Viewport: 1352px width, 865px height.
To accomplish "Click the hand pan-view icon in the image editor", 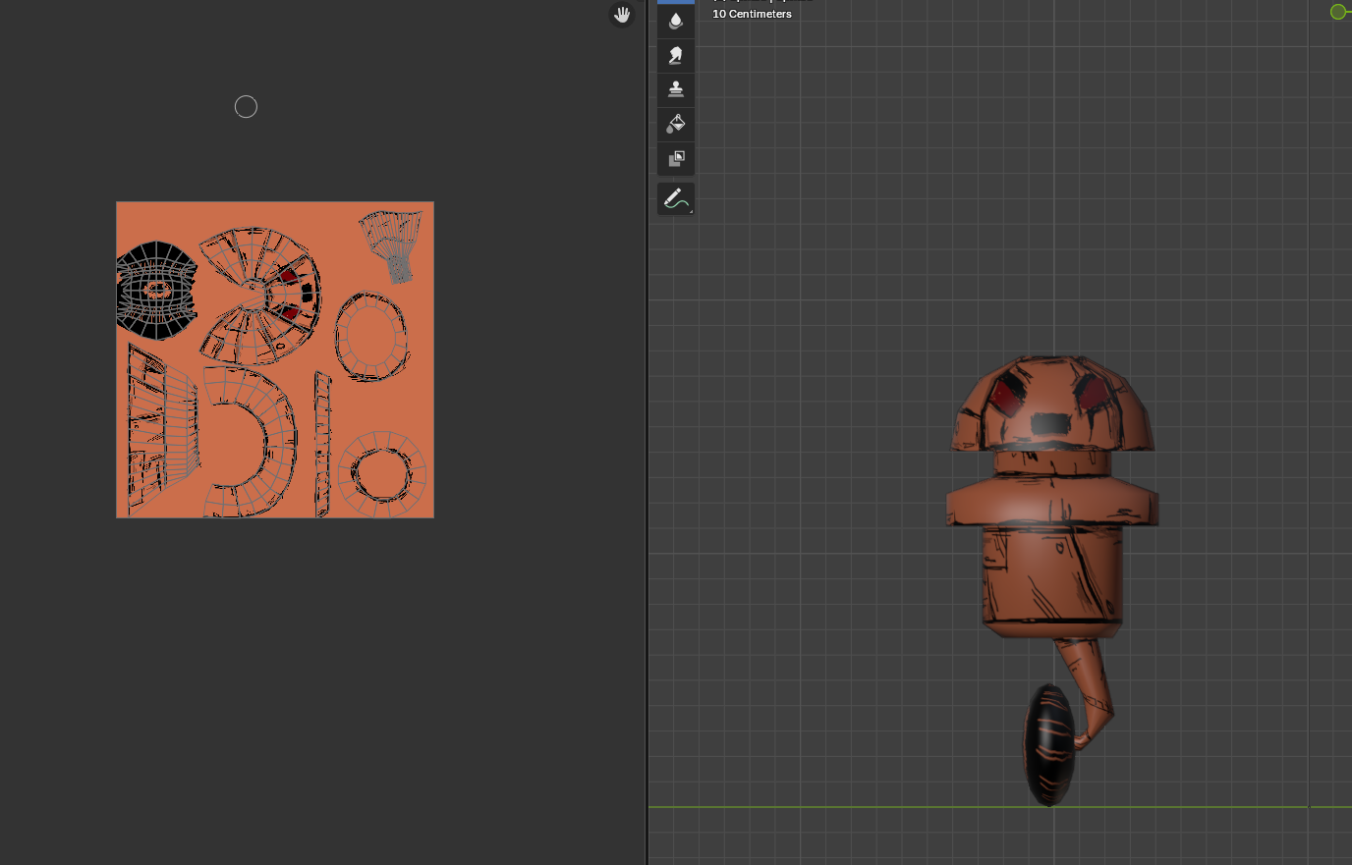I will click(x=622, y=15).
